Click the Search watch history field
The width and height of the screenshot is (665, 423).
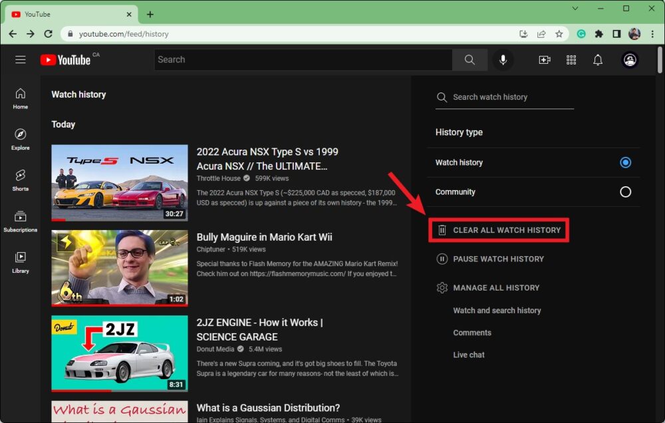pos(511,97)
